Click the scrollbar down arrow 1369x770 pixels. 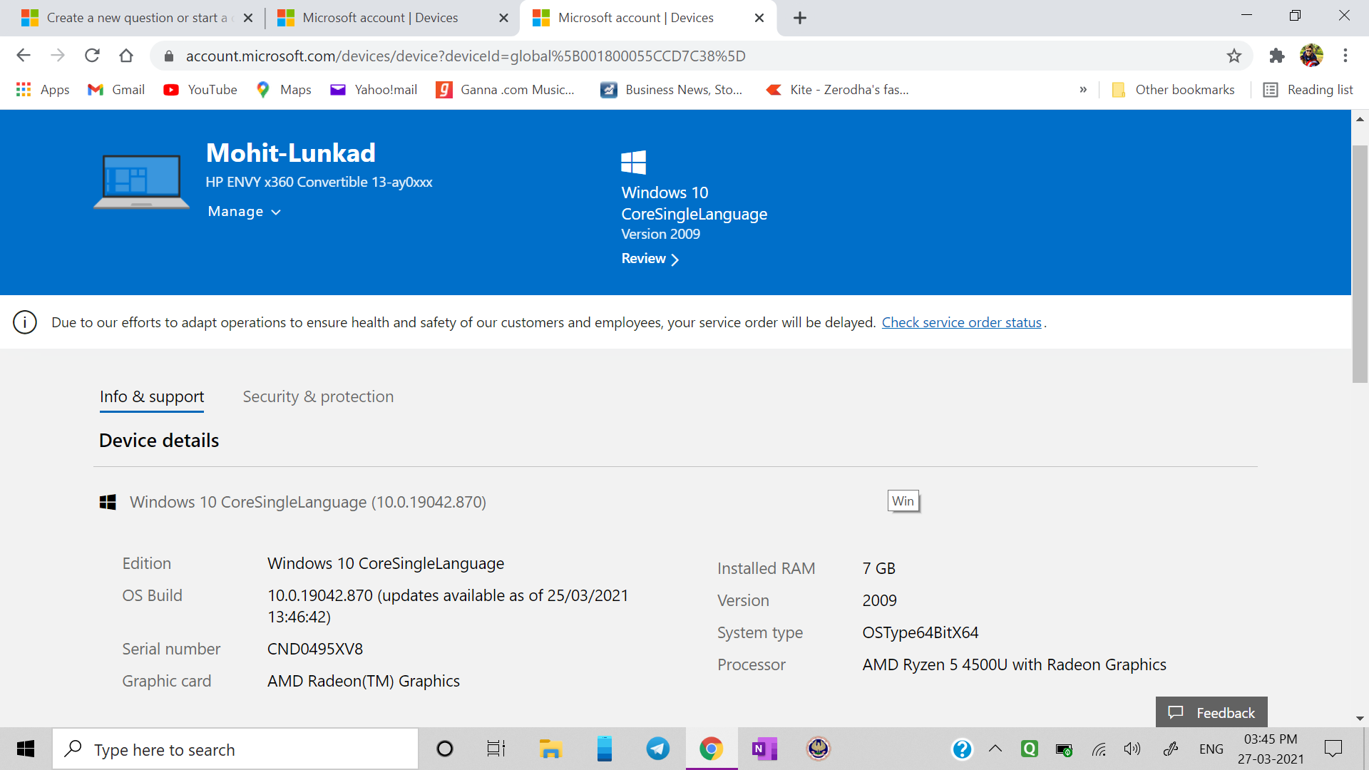click(x=1360, y=719)
